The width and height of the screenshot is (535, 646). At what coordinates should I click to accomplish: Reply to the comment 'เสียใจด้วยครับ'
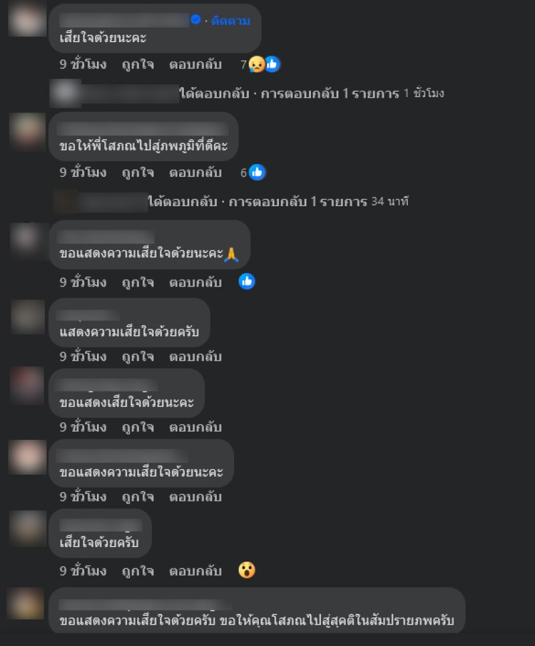point(195,571)
